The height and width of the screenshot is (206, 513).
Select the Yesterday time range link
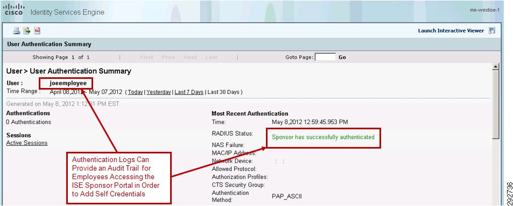(159, 92)
